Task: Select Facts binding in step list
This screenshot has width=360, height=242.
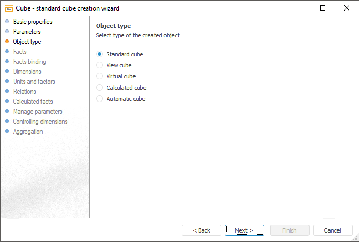Action: (29, 62)
